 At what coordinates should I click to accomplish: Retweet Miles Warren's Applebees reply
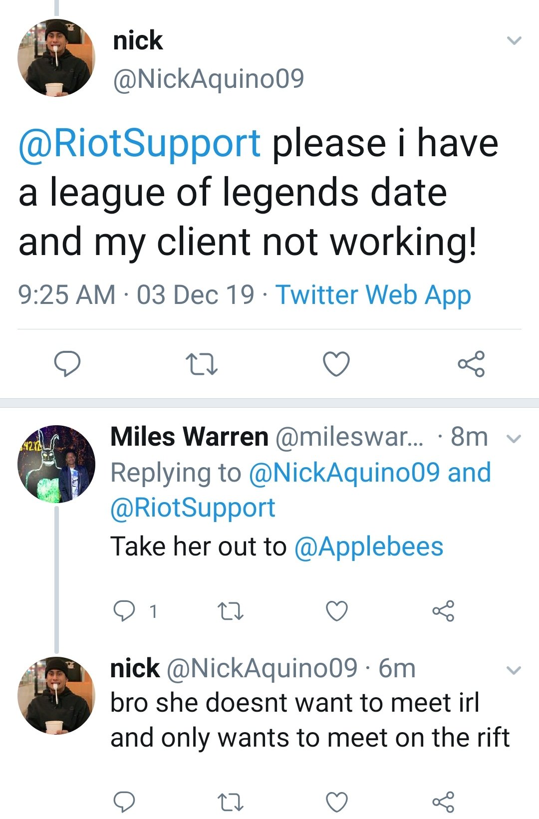tap(231, 611)
